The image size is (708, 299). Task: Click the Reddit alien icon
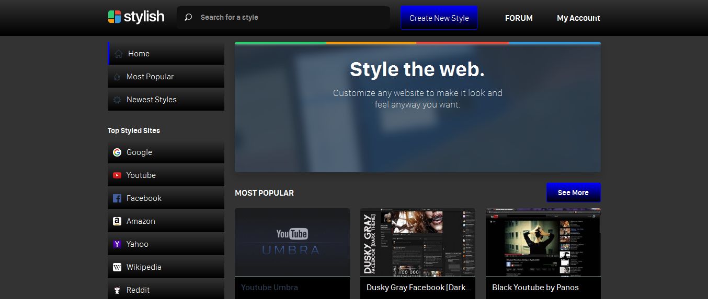117,290
